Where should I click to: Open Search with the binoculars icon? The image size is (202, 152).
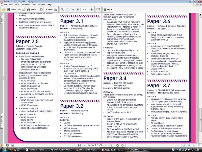pyautogui.click(x=29, y=9)
